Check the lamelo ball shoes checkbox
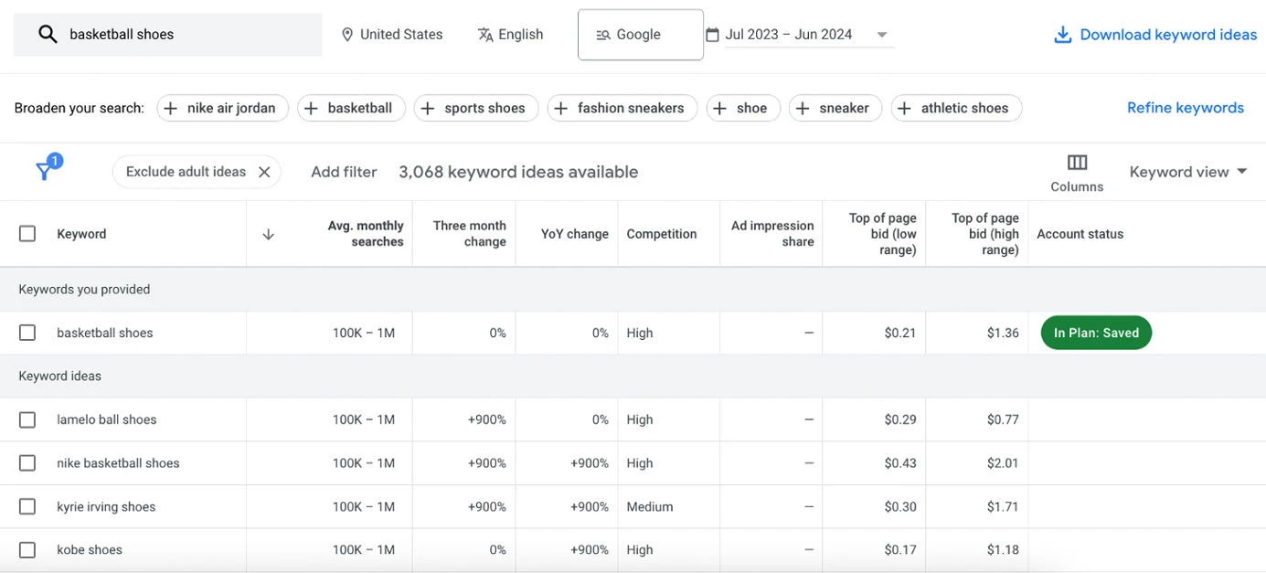Screen dimensions: 1266x573 [x=27, y=419]
